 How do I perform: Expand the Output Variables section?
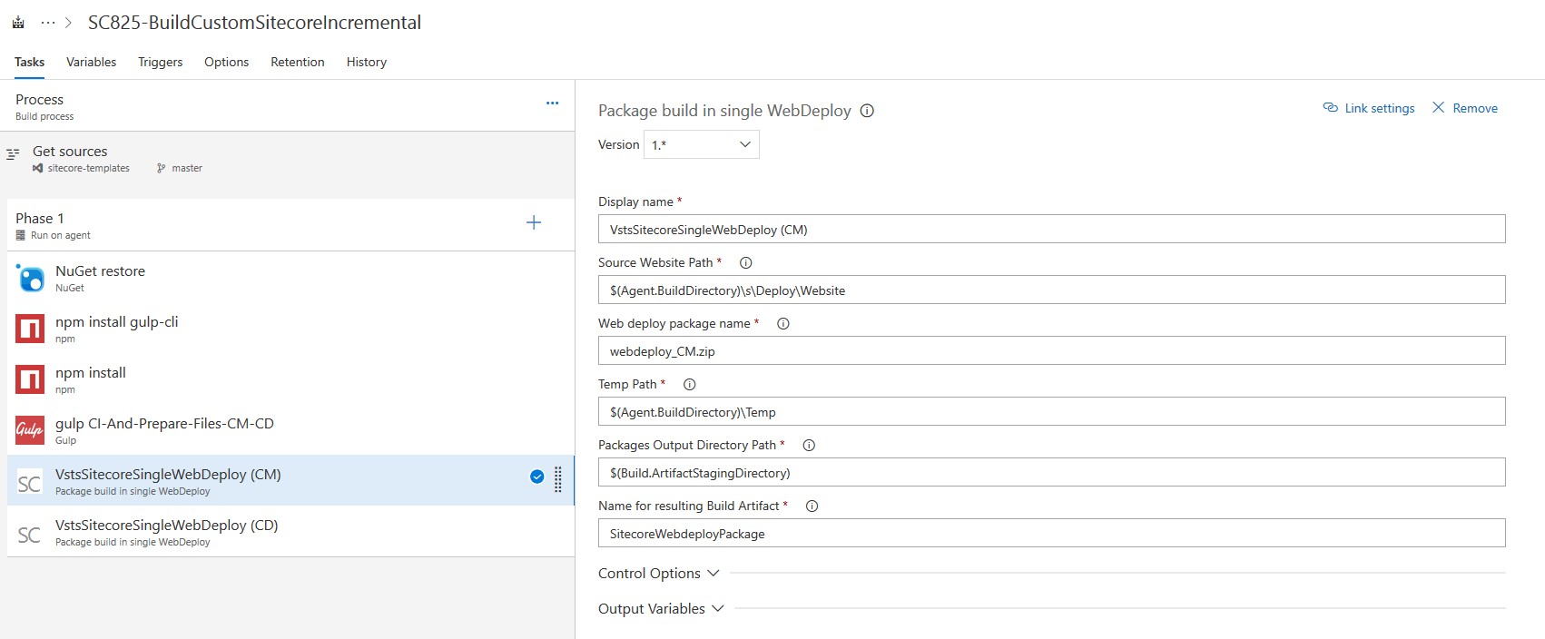point(661,609)
